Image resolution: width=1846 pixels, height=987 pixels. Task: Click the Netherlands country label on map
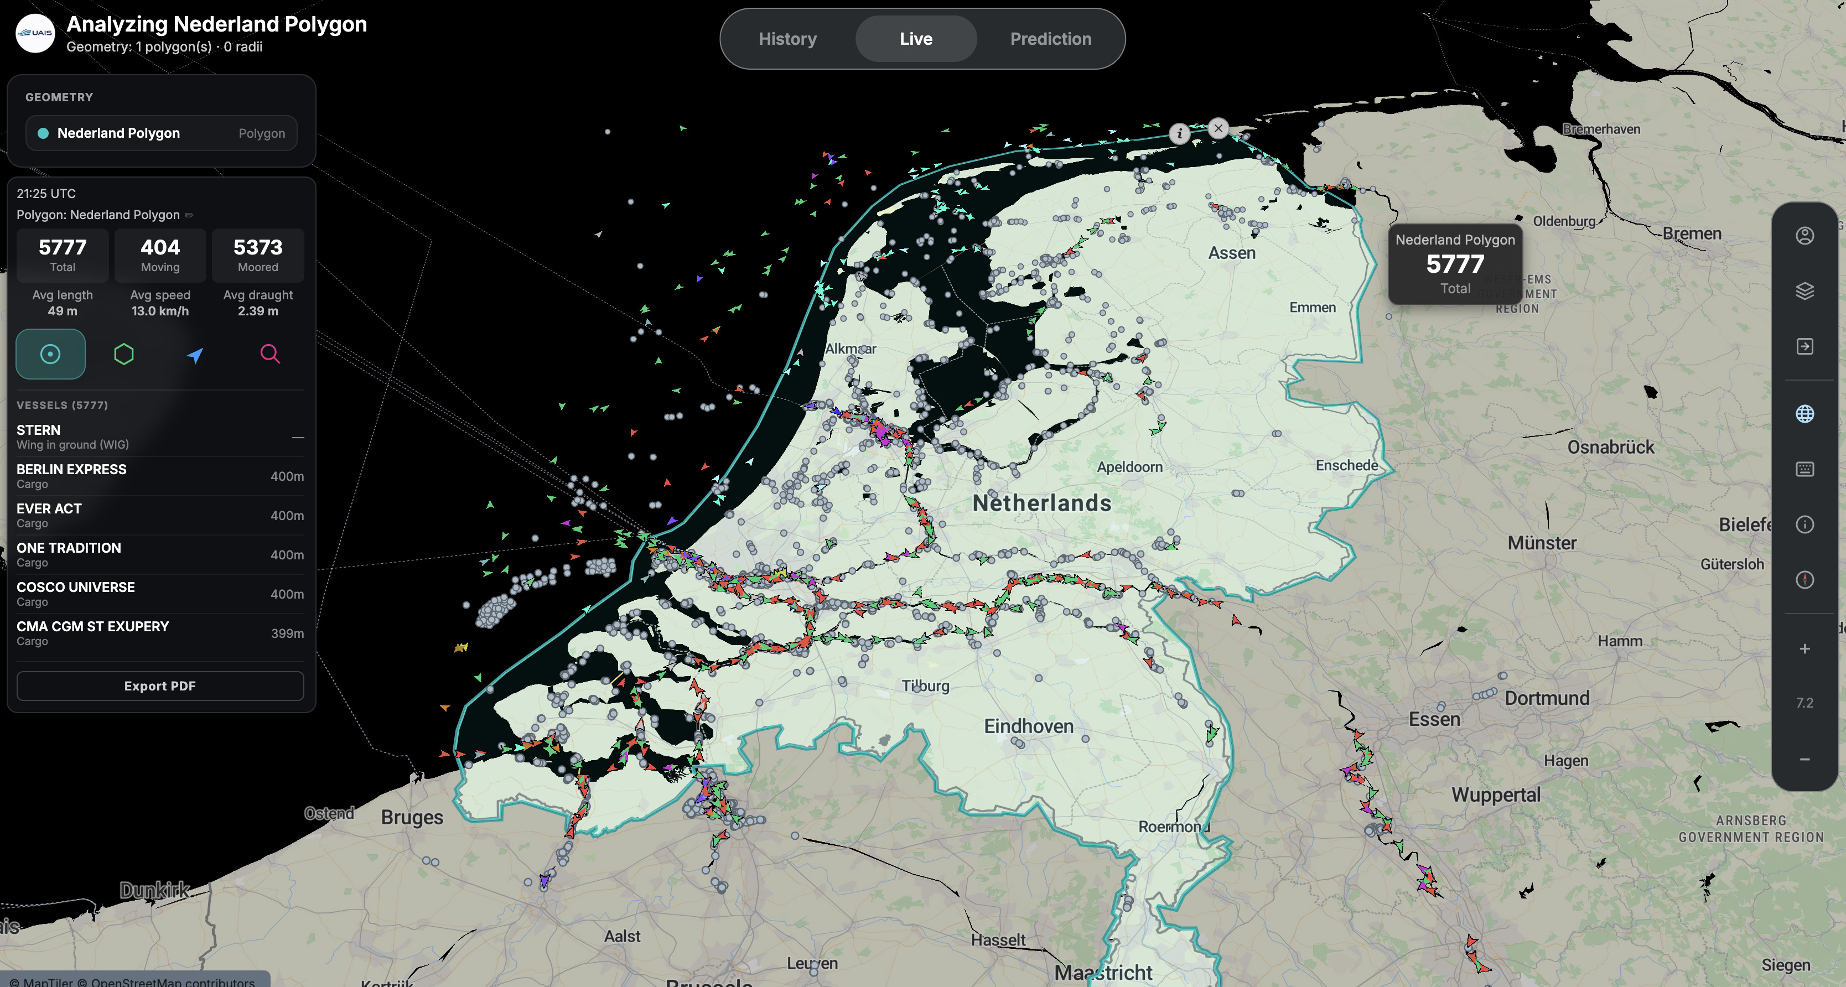click(x=1042, y=503)
